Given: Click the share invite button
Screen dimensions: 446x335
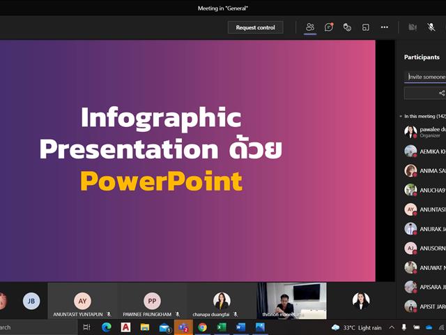Looking at the screenshot, I should 425,93.
